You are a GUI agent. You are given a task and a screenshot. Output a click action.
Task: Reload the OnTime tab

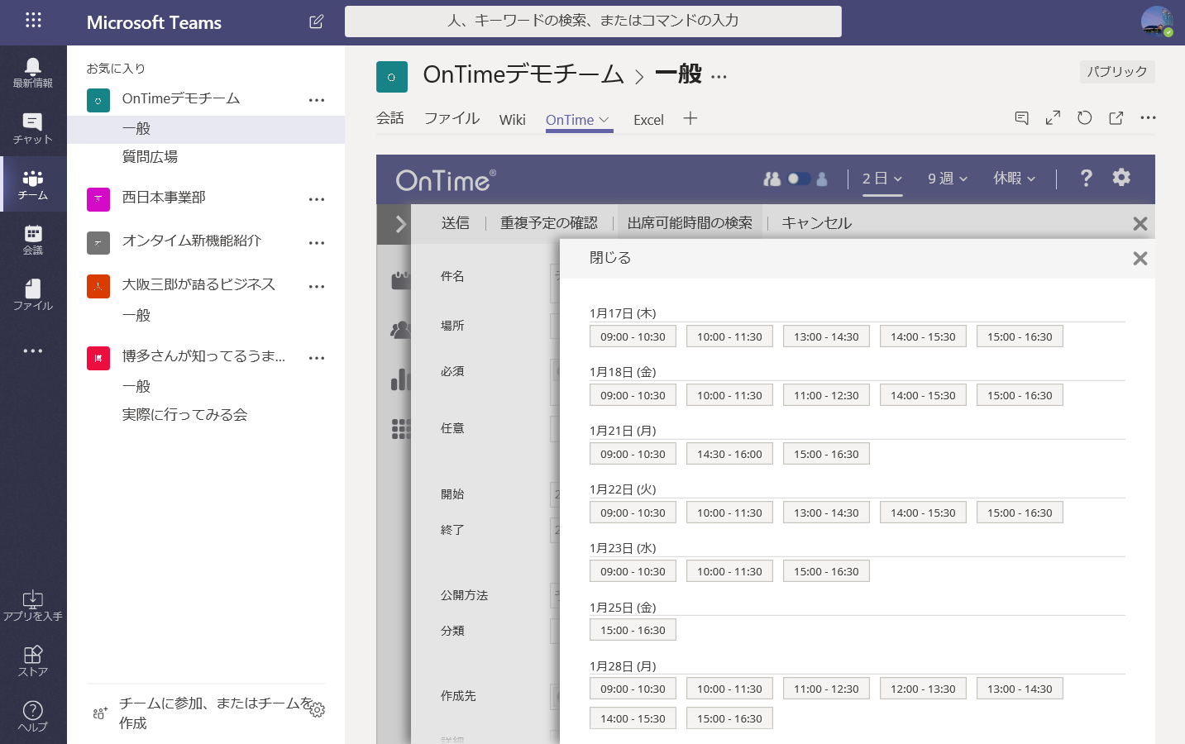click(x=1085, y=117)
